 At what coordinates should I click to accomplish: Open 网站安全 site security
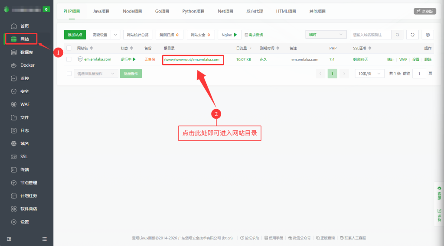200,35
